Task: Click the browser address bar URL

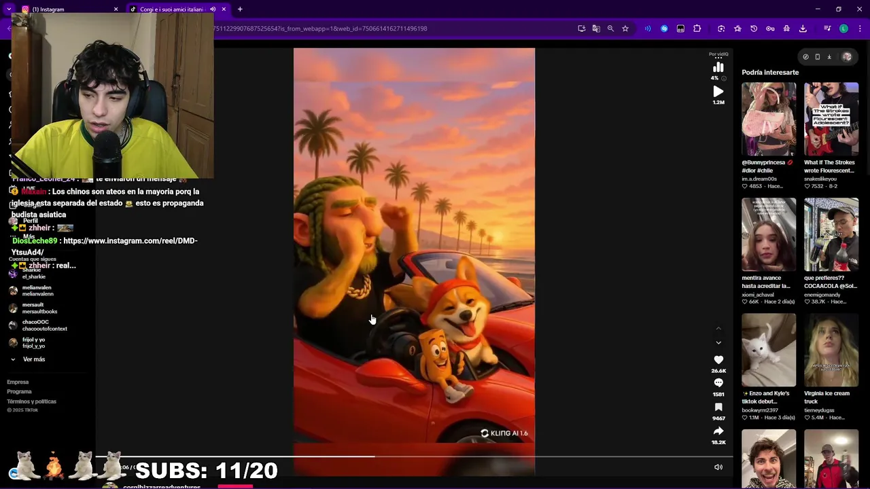Action: click(x=321, y=29)
